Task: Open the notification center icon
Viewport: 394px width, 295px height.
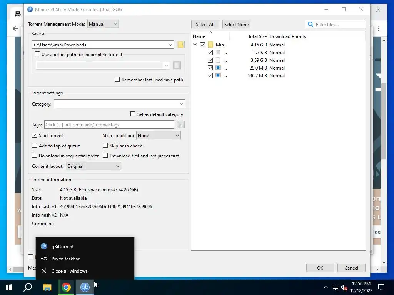Action: (381, 287)
